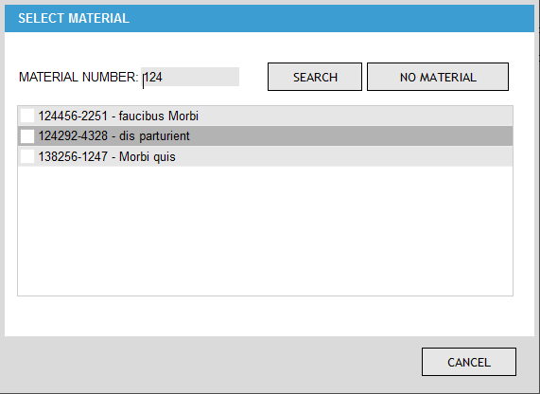The width and height of the screenshot is (540, 394).
Task: Enable the checkbox for 138256-1247 Morbi quis
Action: (27, 156)
